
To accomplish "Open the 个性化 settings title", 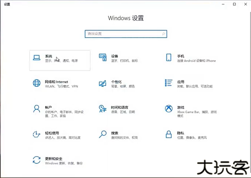I will 116,82.
